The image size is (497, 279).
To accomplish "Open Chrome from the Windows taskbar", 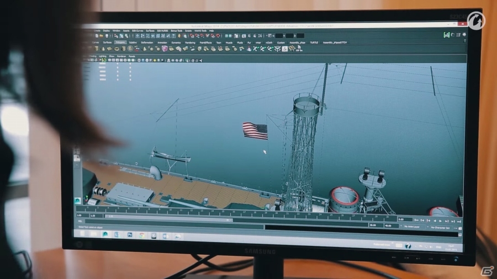I will [x=142, y=235].
